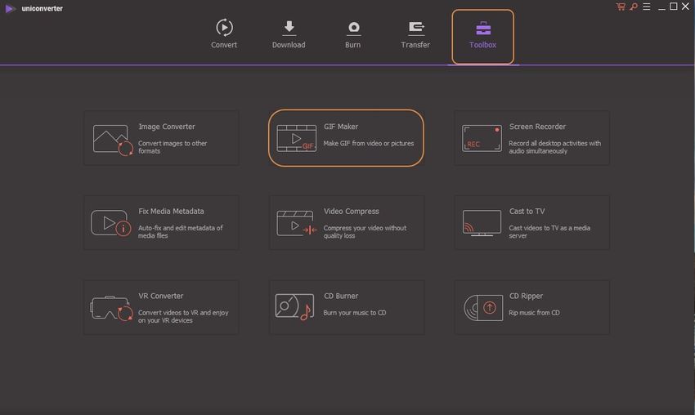Open the hamburger menu in title bar
This screenshot has height=415, width=695.
pos(647,7)
